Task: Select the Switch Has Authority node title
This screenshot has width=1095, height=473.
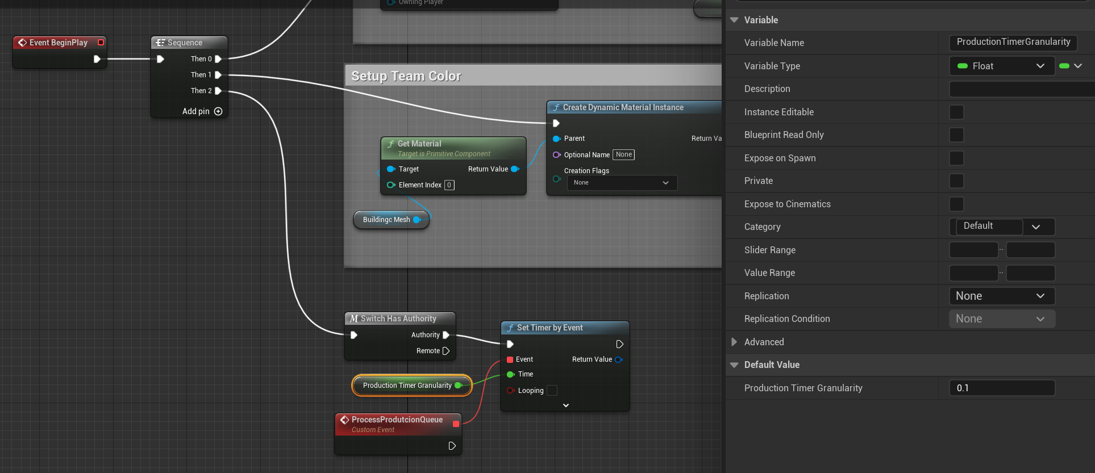Action: pyautogui.click(x=398, y=319)
